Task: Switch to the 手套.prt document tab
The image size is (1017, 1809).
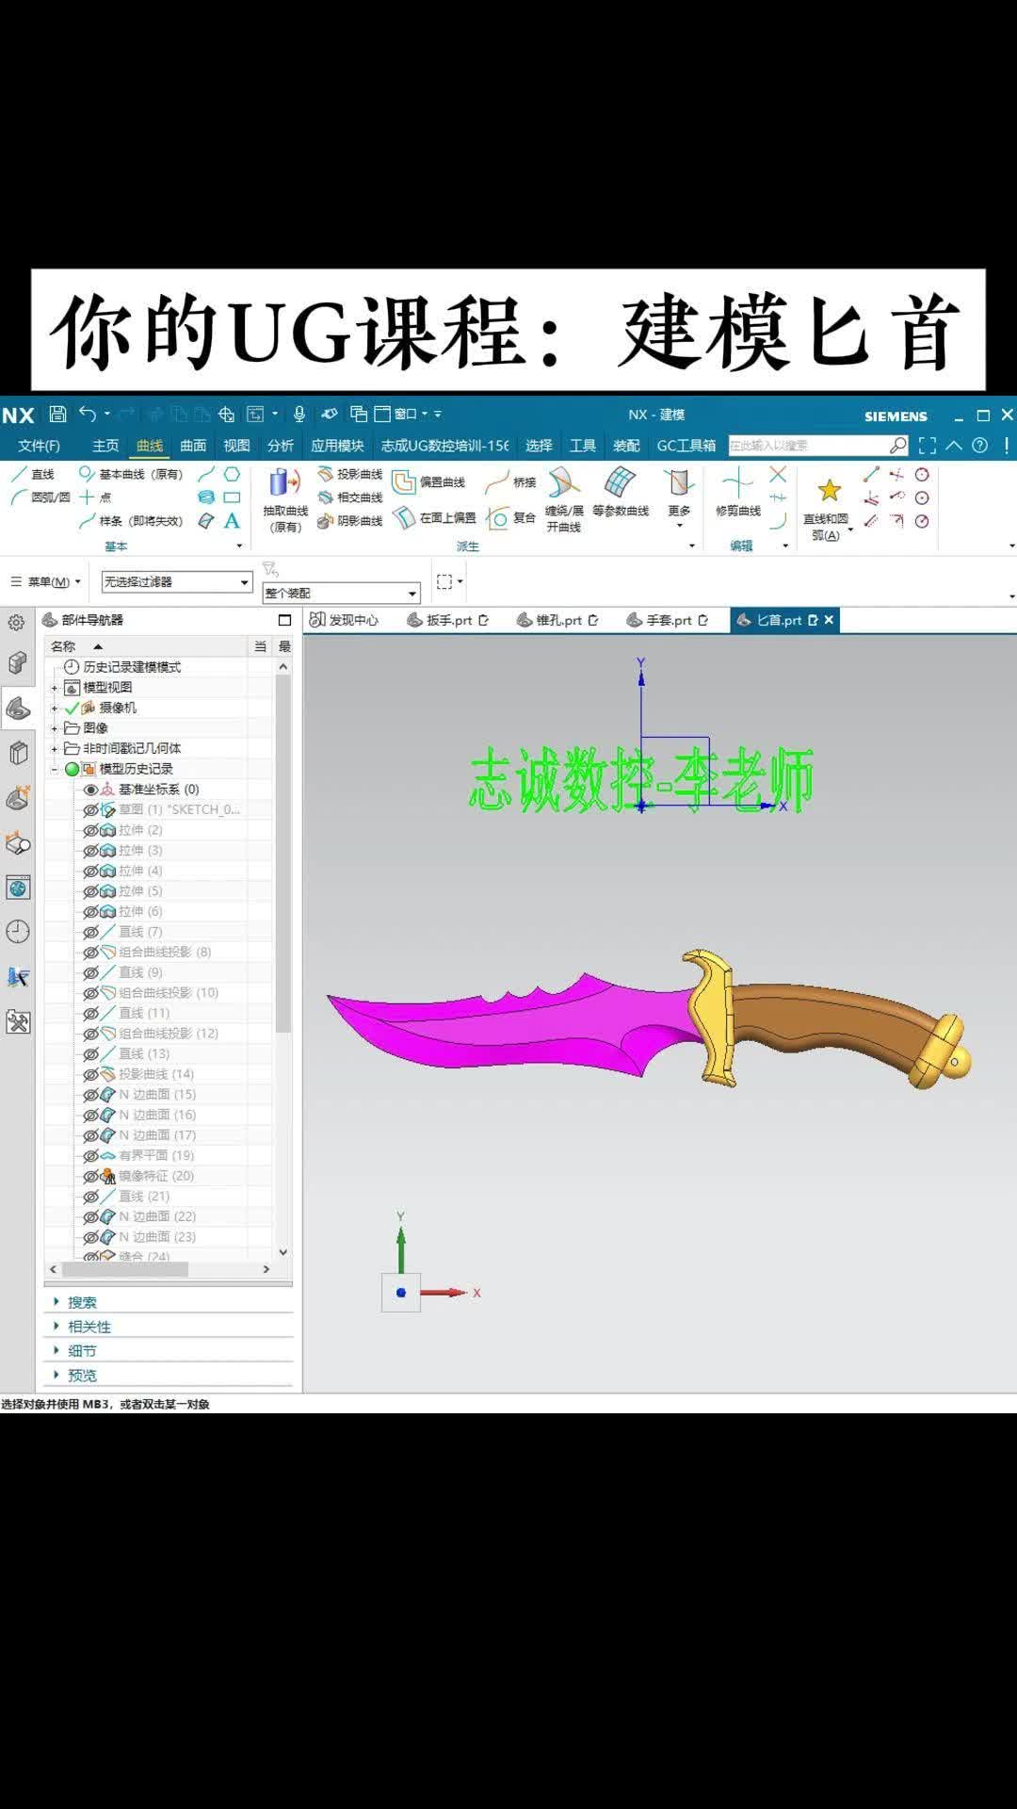Action: [669, 620]
